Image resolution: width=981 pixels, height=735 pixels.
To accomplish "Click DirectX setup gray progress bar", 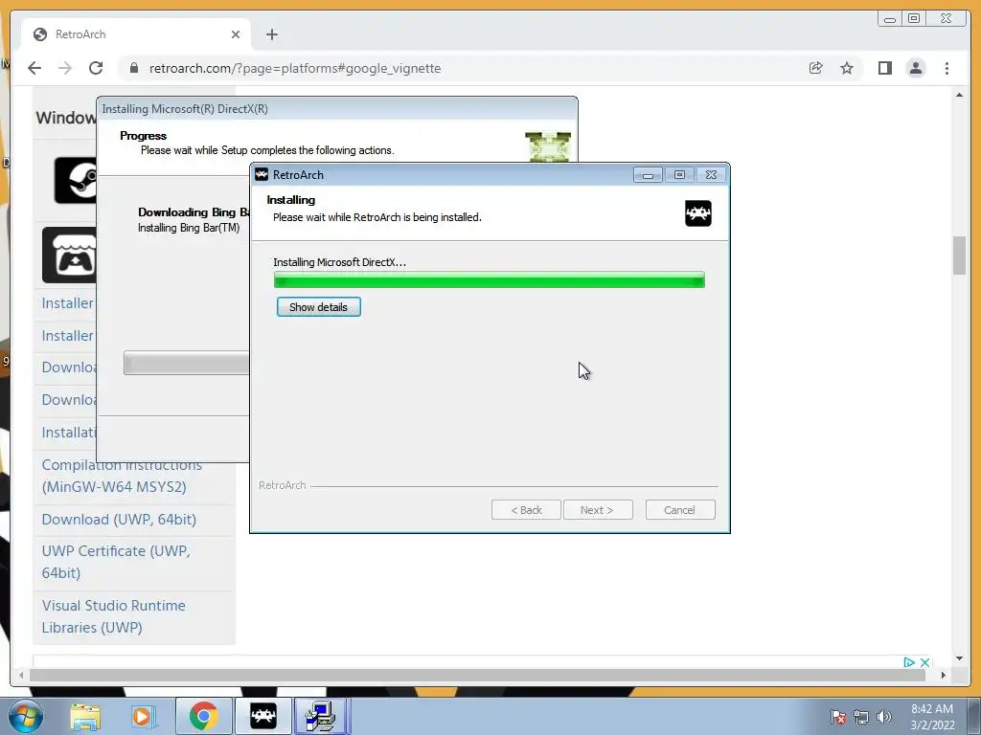I will (x=187, y=363).
